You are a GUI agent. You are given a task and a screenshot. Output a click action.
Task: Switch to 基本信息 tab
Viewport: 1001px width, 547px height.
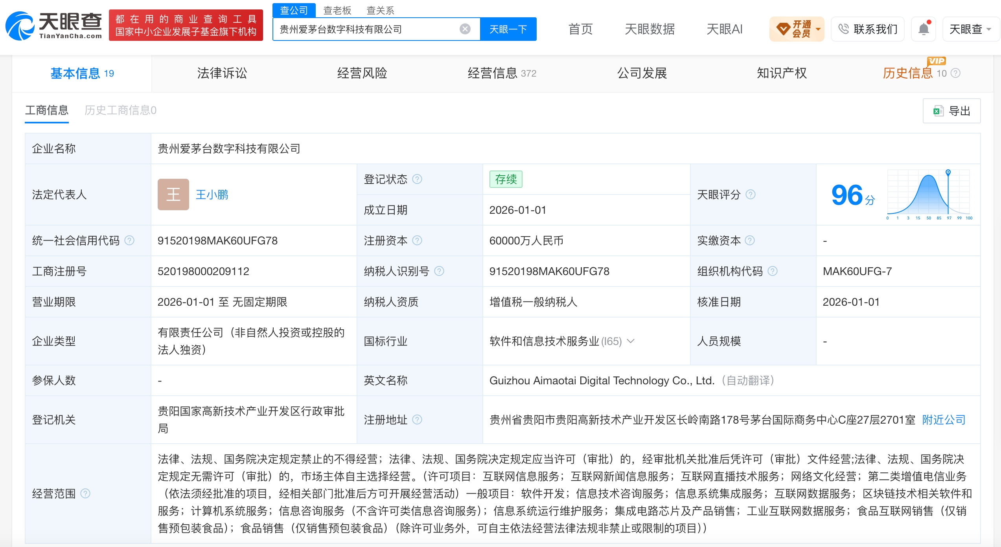point(82,73)
